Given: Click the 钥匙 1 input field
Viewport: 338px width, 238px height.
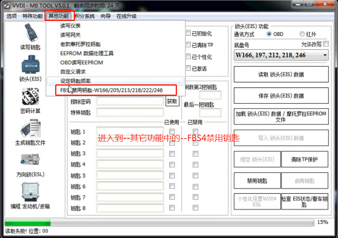Looking at the screenshot, I should 130,132.
